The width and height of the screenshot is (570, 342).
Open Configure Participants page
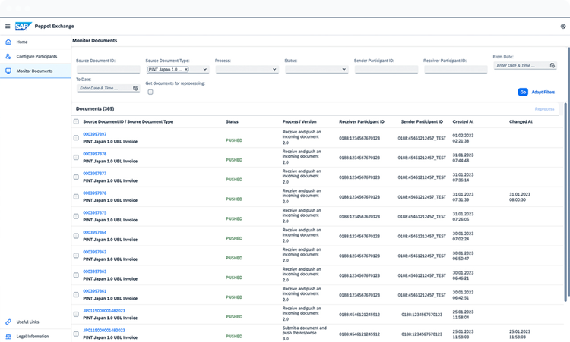point(35,56)
